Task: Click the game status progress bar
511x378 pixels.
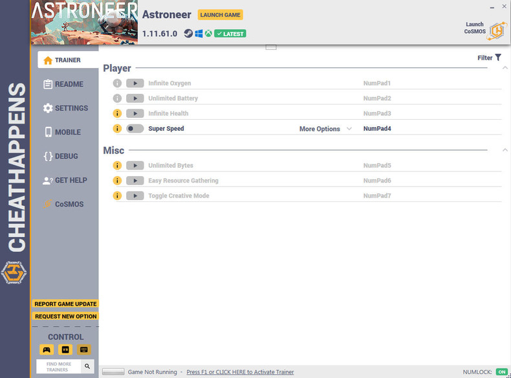Action: (x=113, y=372)
